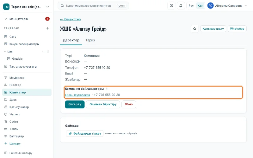This screenshot has width=253, height=158.
Task: Click the АС user avatar
Action: point(210,6)
